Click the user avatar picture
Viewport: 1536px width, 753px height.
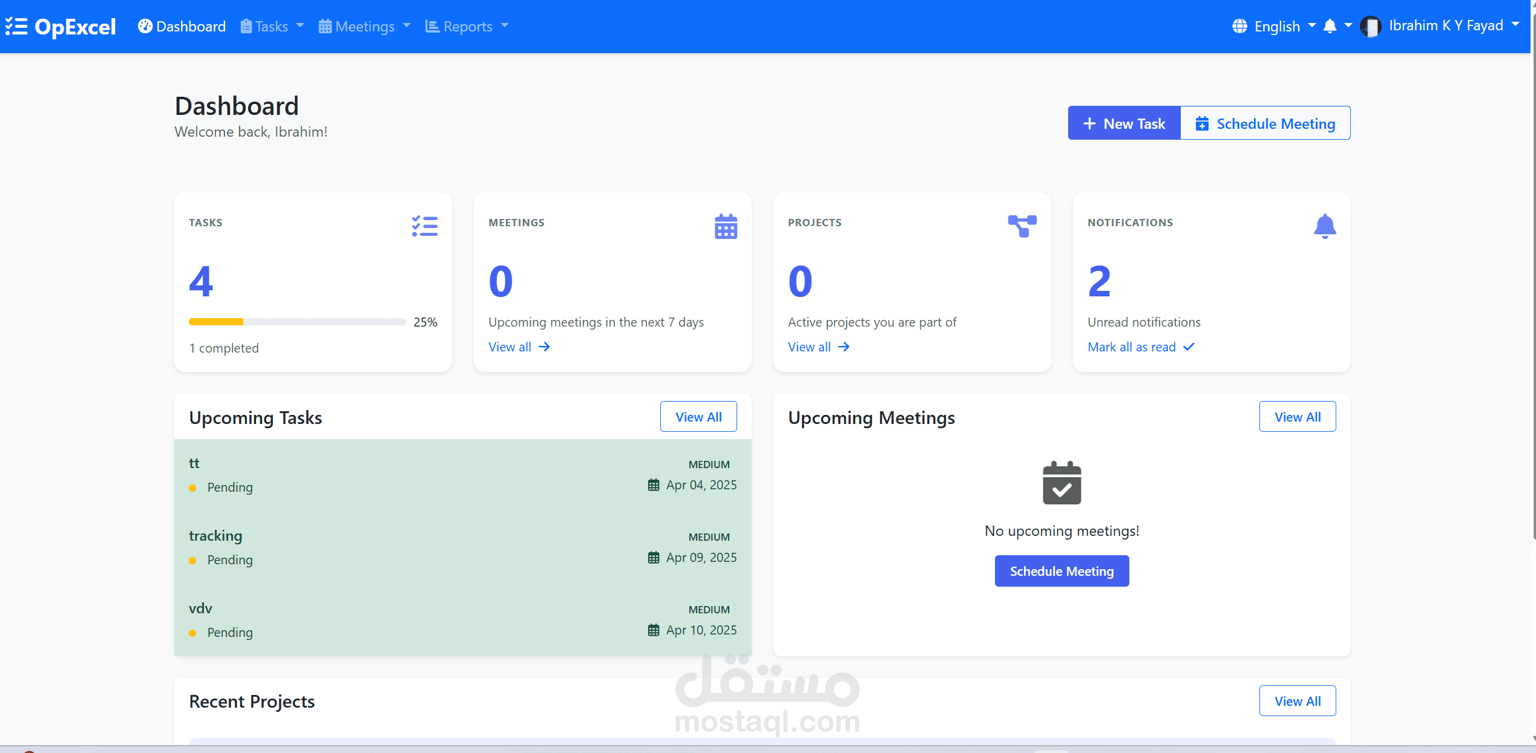pyautogui.click(x=1370, y=27)
